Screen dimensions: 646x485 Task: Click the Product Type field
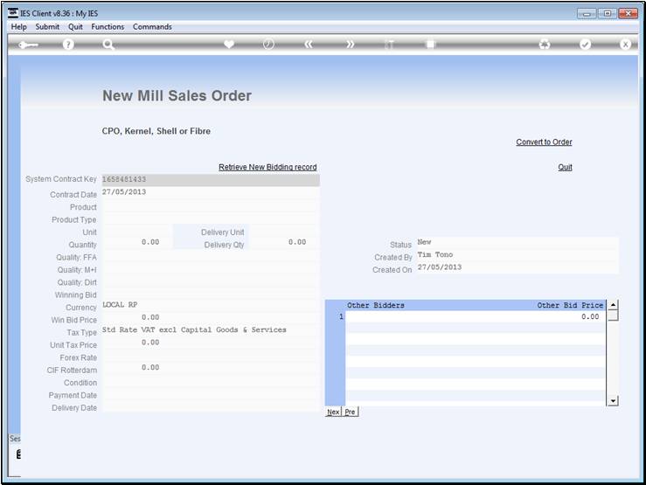(x=211, y=218)
